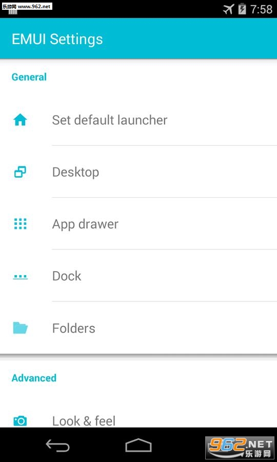277x462 pixels.
Task: Tap the EMUI Settings title
Action: [57, 39]
